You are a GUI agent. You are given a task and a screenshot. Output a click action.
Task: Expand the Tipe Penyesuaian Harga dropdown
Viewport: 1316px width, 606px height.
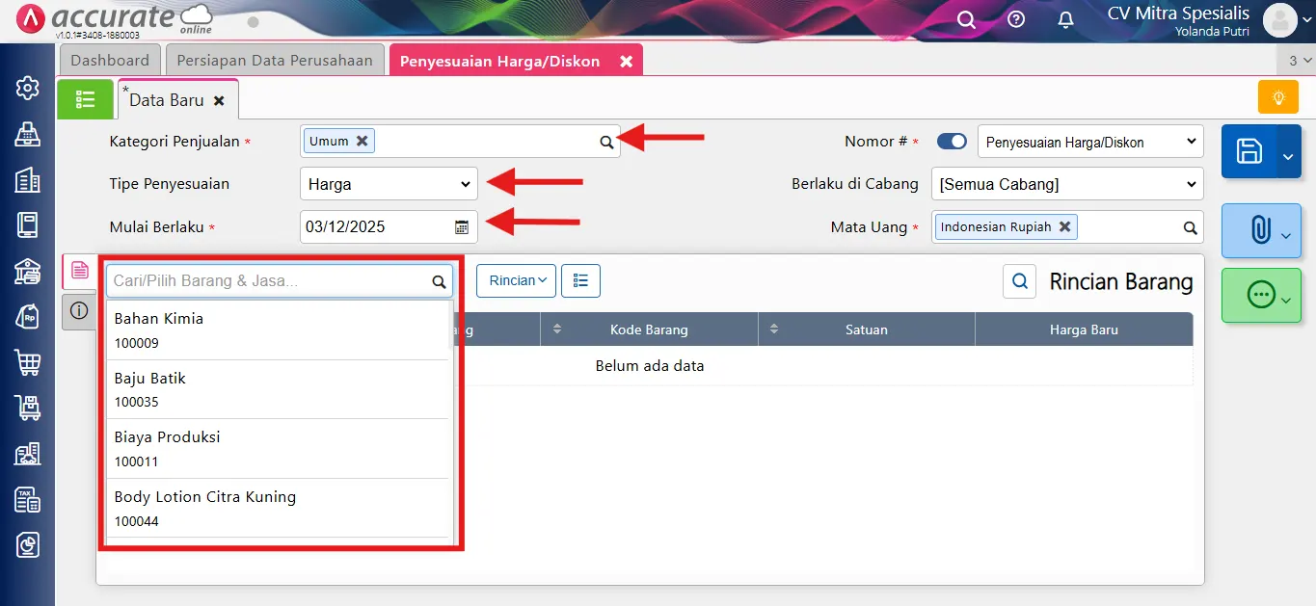[389, 184]
